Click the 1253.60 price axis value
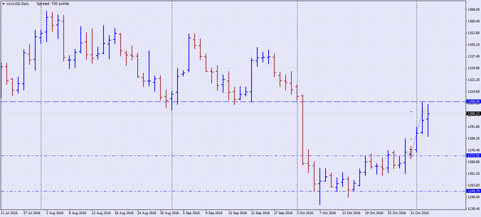The width and height of the screenshot is (481, 217). (474, 185)
